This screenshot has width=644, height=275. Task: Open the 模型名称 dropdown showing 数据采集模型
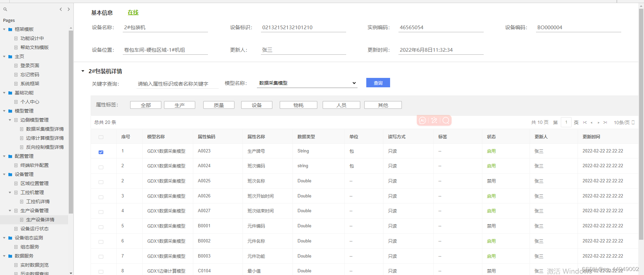click(x=307, y=83)
